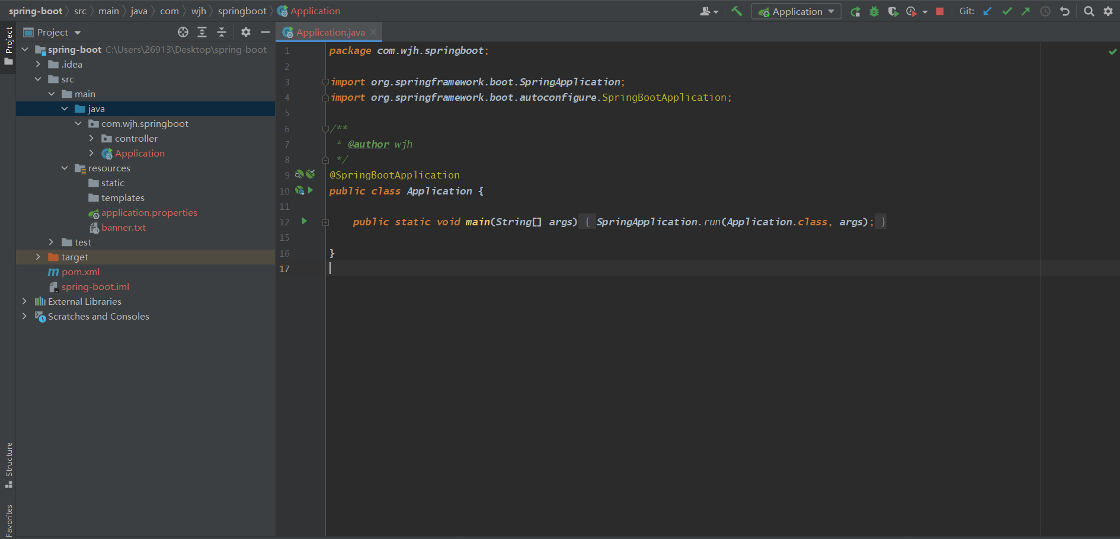The image size is (1120, 539).
Task: Select the com.wjh.springboot package
Action: pos(145,123)
